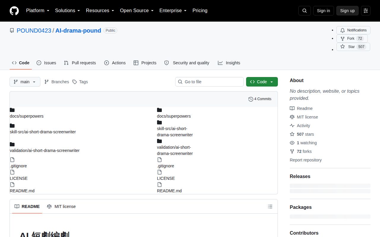Expand the Resources menu
The image size is (380, 237).
click(x=100, y=11)
